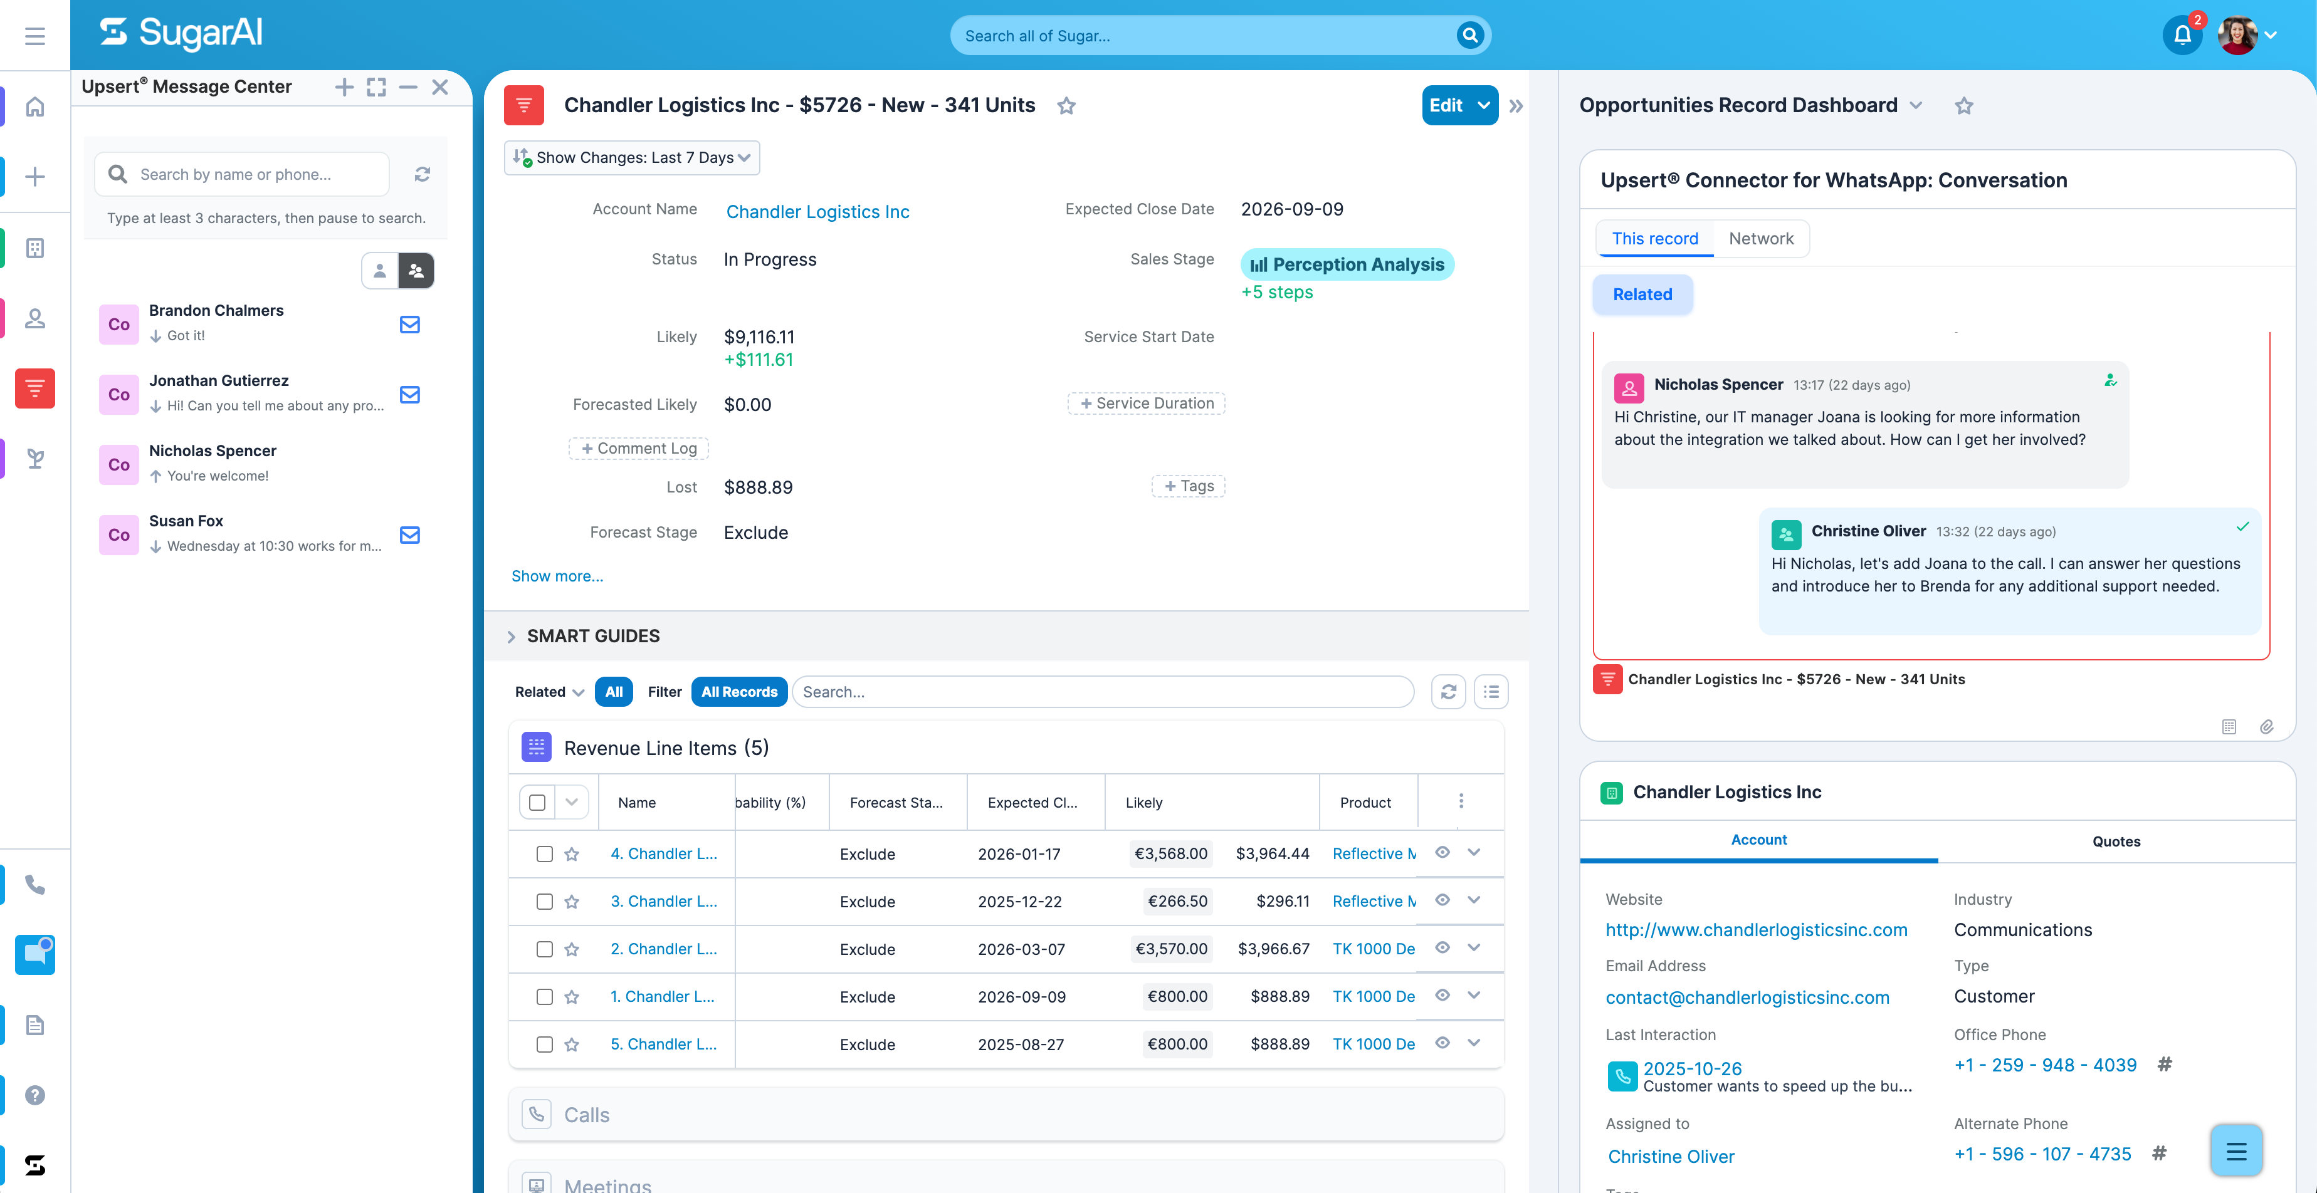Open the Chandler Logistics Inc account link

click(x=817, y=211)
